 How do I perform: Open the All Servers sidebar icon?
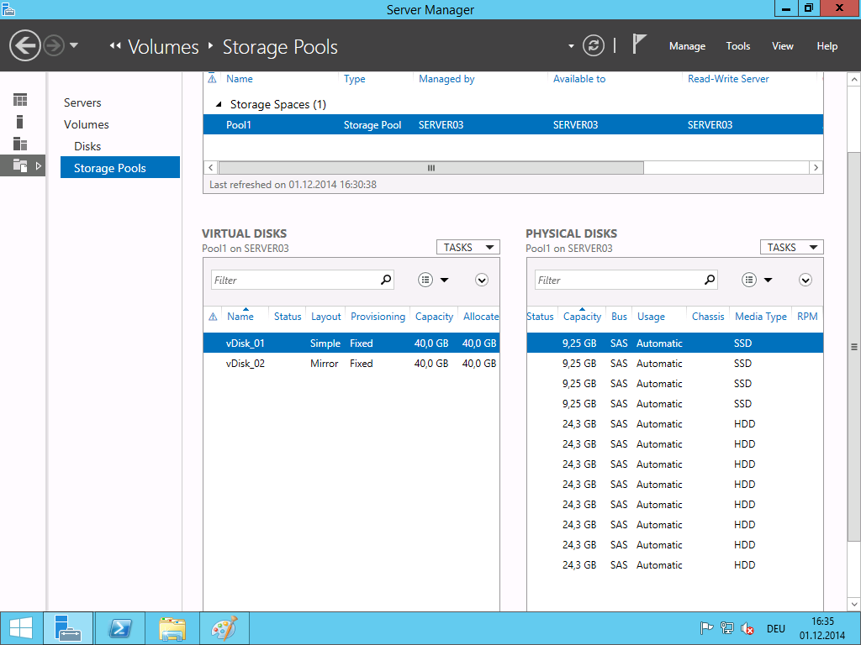pyautogui.click(x=20, y=144)
